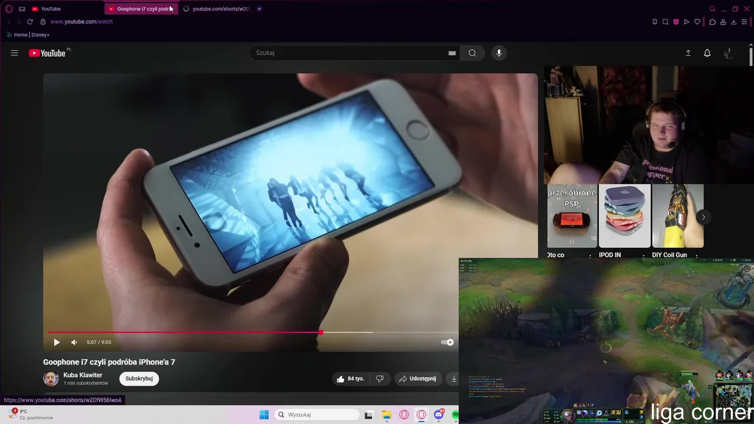Go forward in browser history
This screenshot has width=754, height=424.
[19, 22]
